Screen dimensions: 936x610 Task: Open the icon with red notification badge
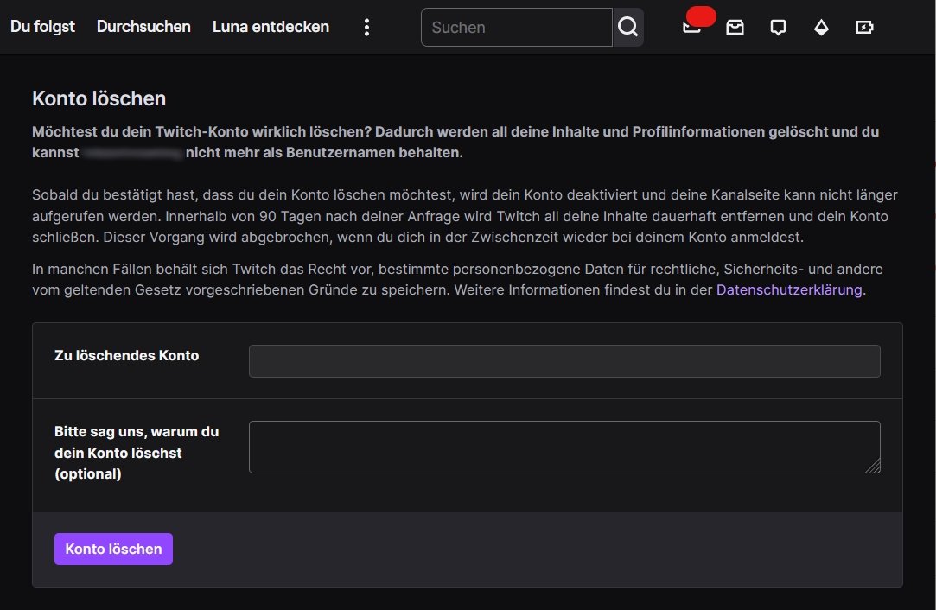point(693,26)
